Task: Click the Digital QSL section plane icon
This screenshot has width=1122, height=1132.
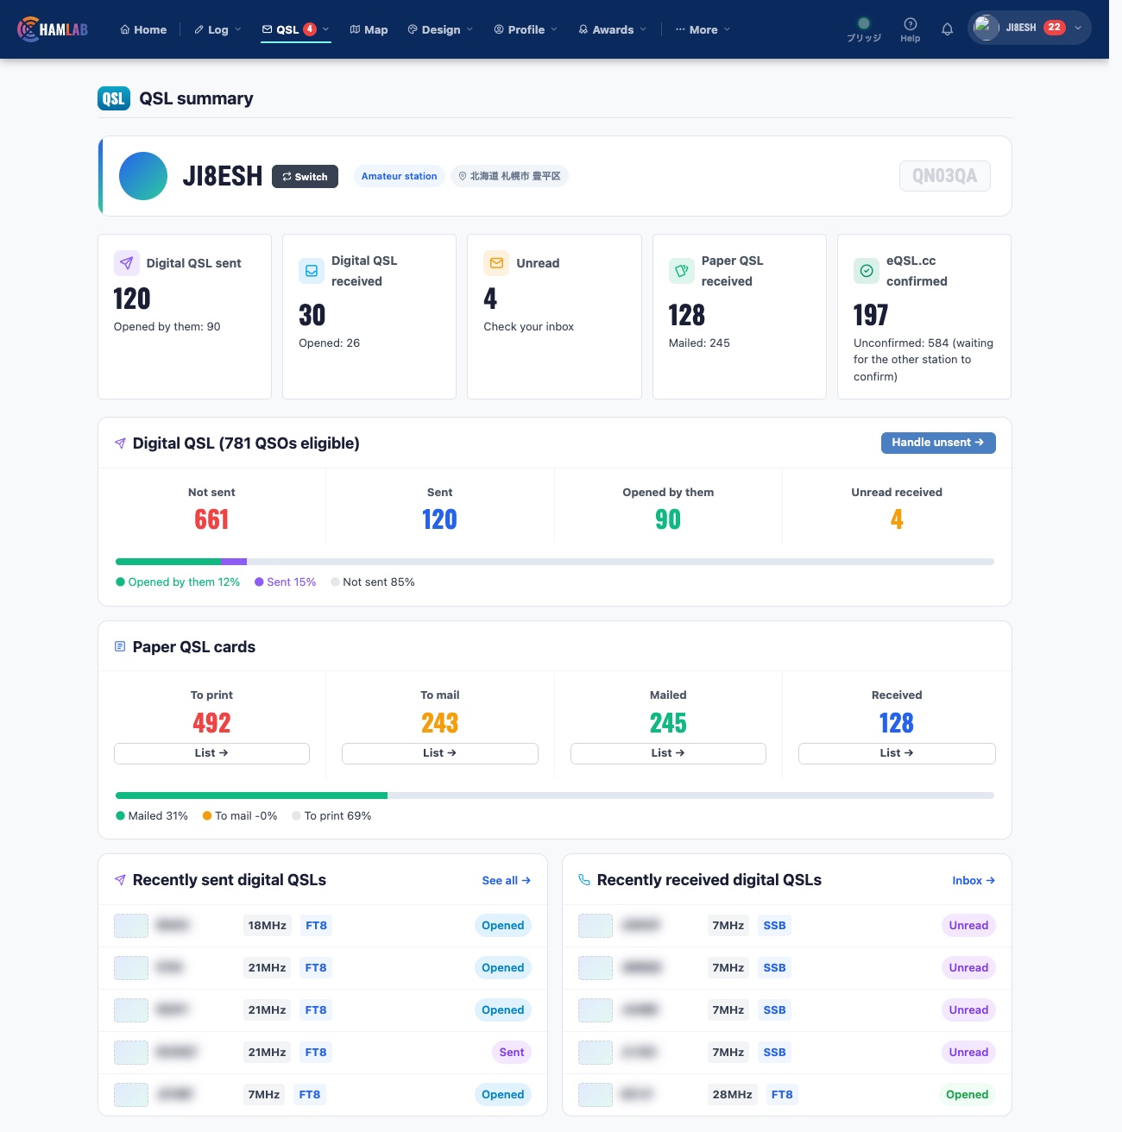Action: click(x=120, y=443)
